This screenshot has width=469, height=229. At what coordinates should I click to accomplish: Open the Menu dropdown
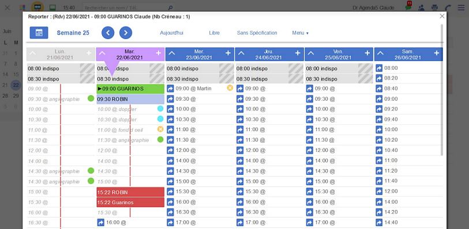pos(301,33)
